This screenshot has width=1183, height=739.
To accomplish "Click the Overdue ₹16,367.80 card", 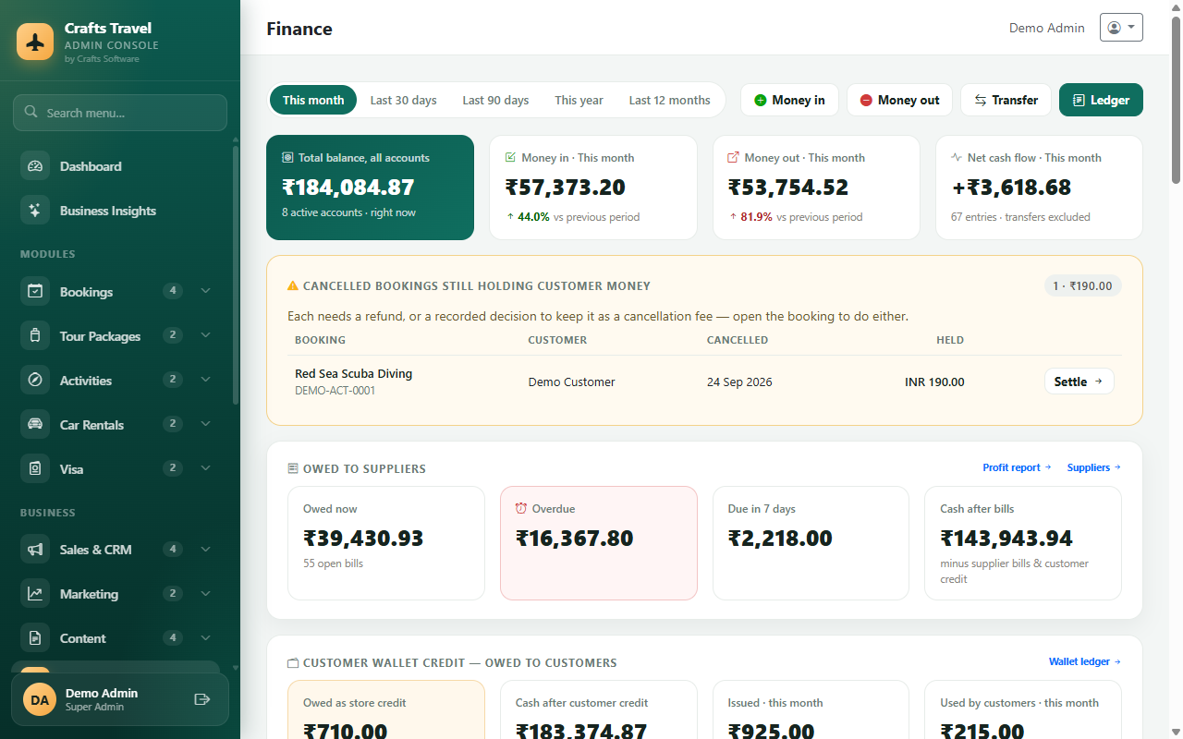I will pyautogui.click(x=599, y=543).
